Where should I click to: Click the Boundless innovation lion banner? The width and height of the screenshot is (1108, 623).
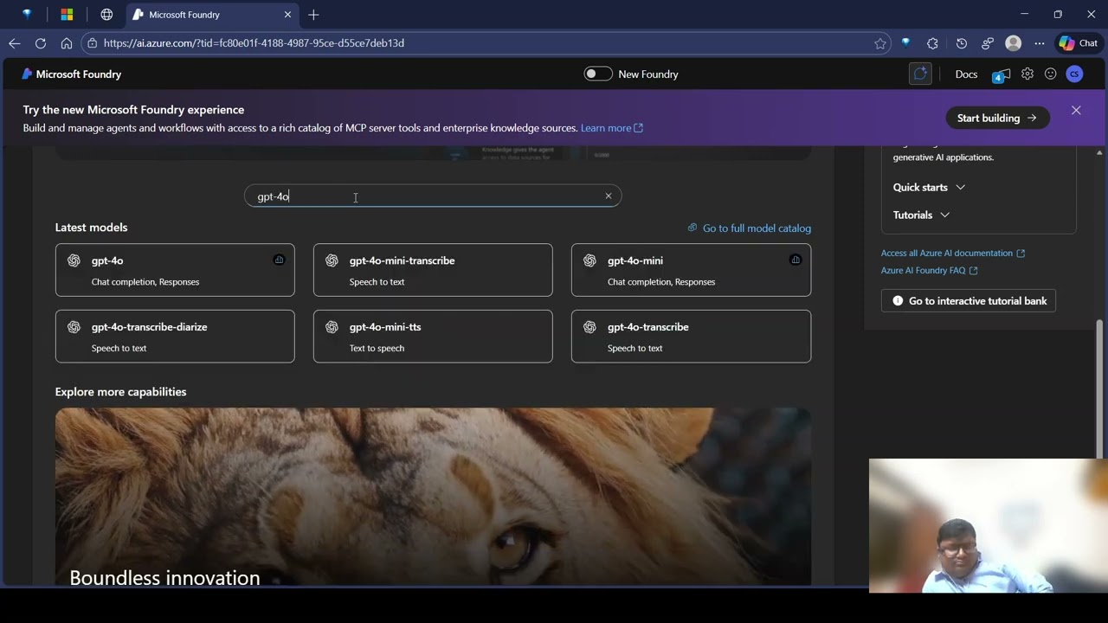click(x=433, y=497)
